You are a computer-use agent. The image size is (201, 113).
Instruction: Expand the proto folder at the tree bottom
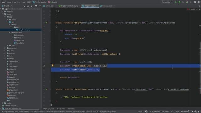click(3, 103)
